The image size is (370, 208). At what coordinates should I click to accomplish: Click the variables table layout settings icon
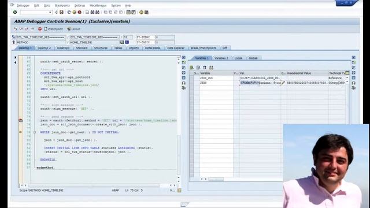coord(347,73)
